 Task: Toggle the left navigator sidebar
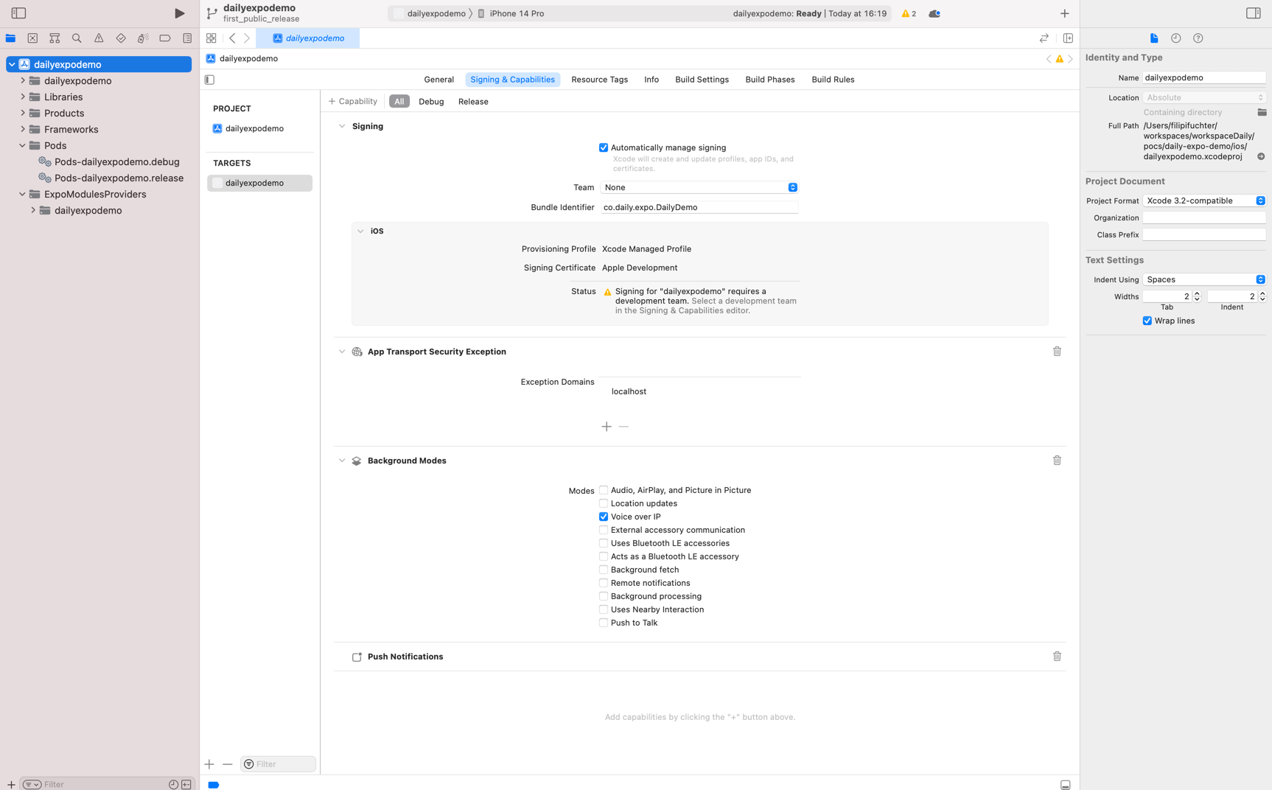coord(18,13)
